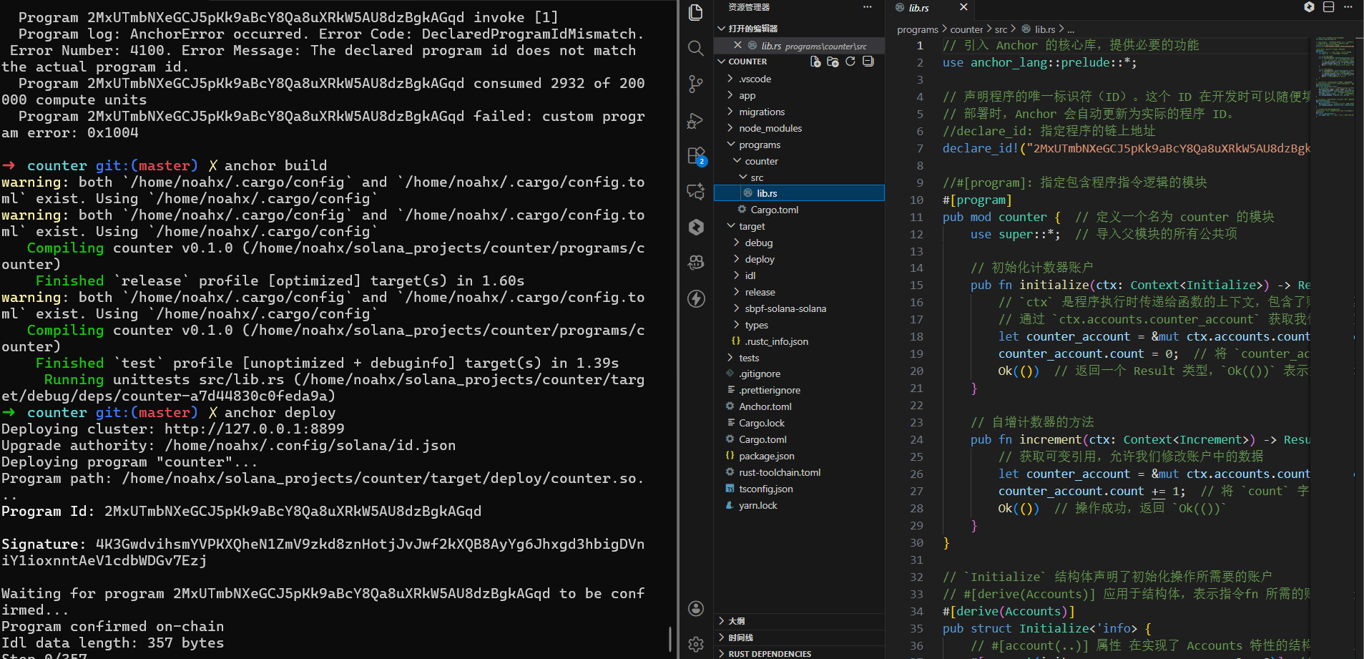Screen dimensions: 1364x659
Task: Open the Run and Debug view
Action: 695,120
